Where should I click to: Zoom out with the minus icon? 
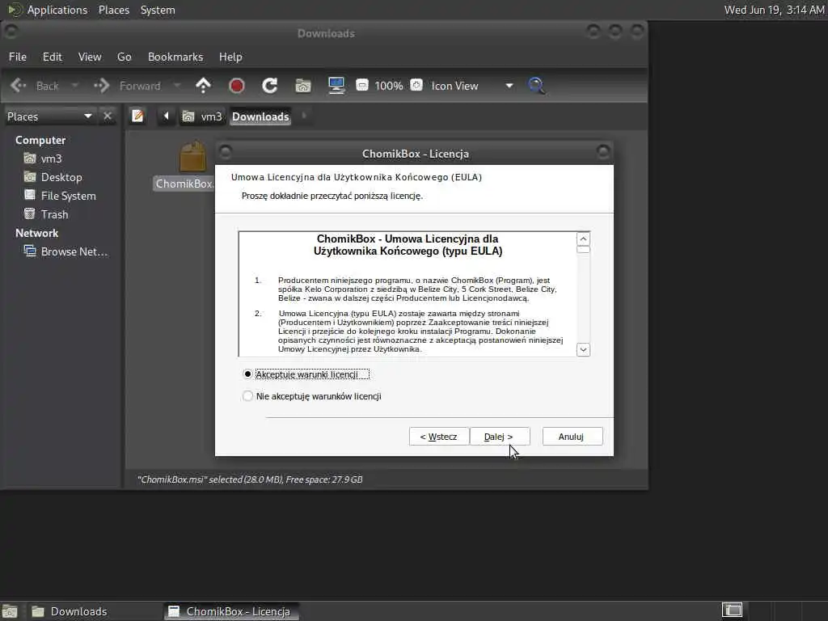pyautogui.click(x=362, y=85)
